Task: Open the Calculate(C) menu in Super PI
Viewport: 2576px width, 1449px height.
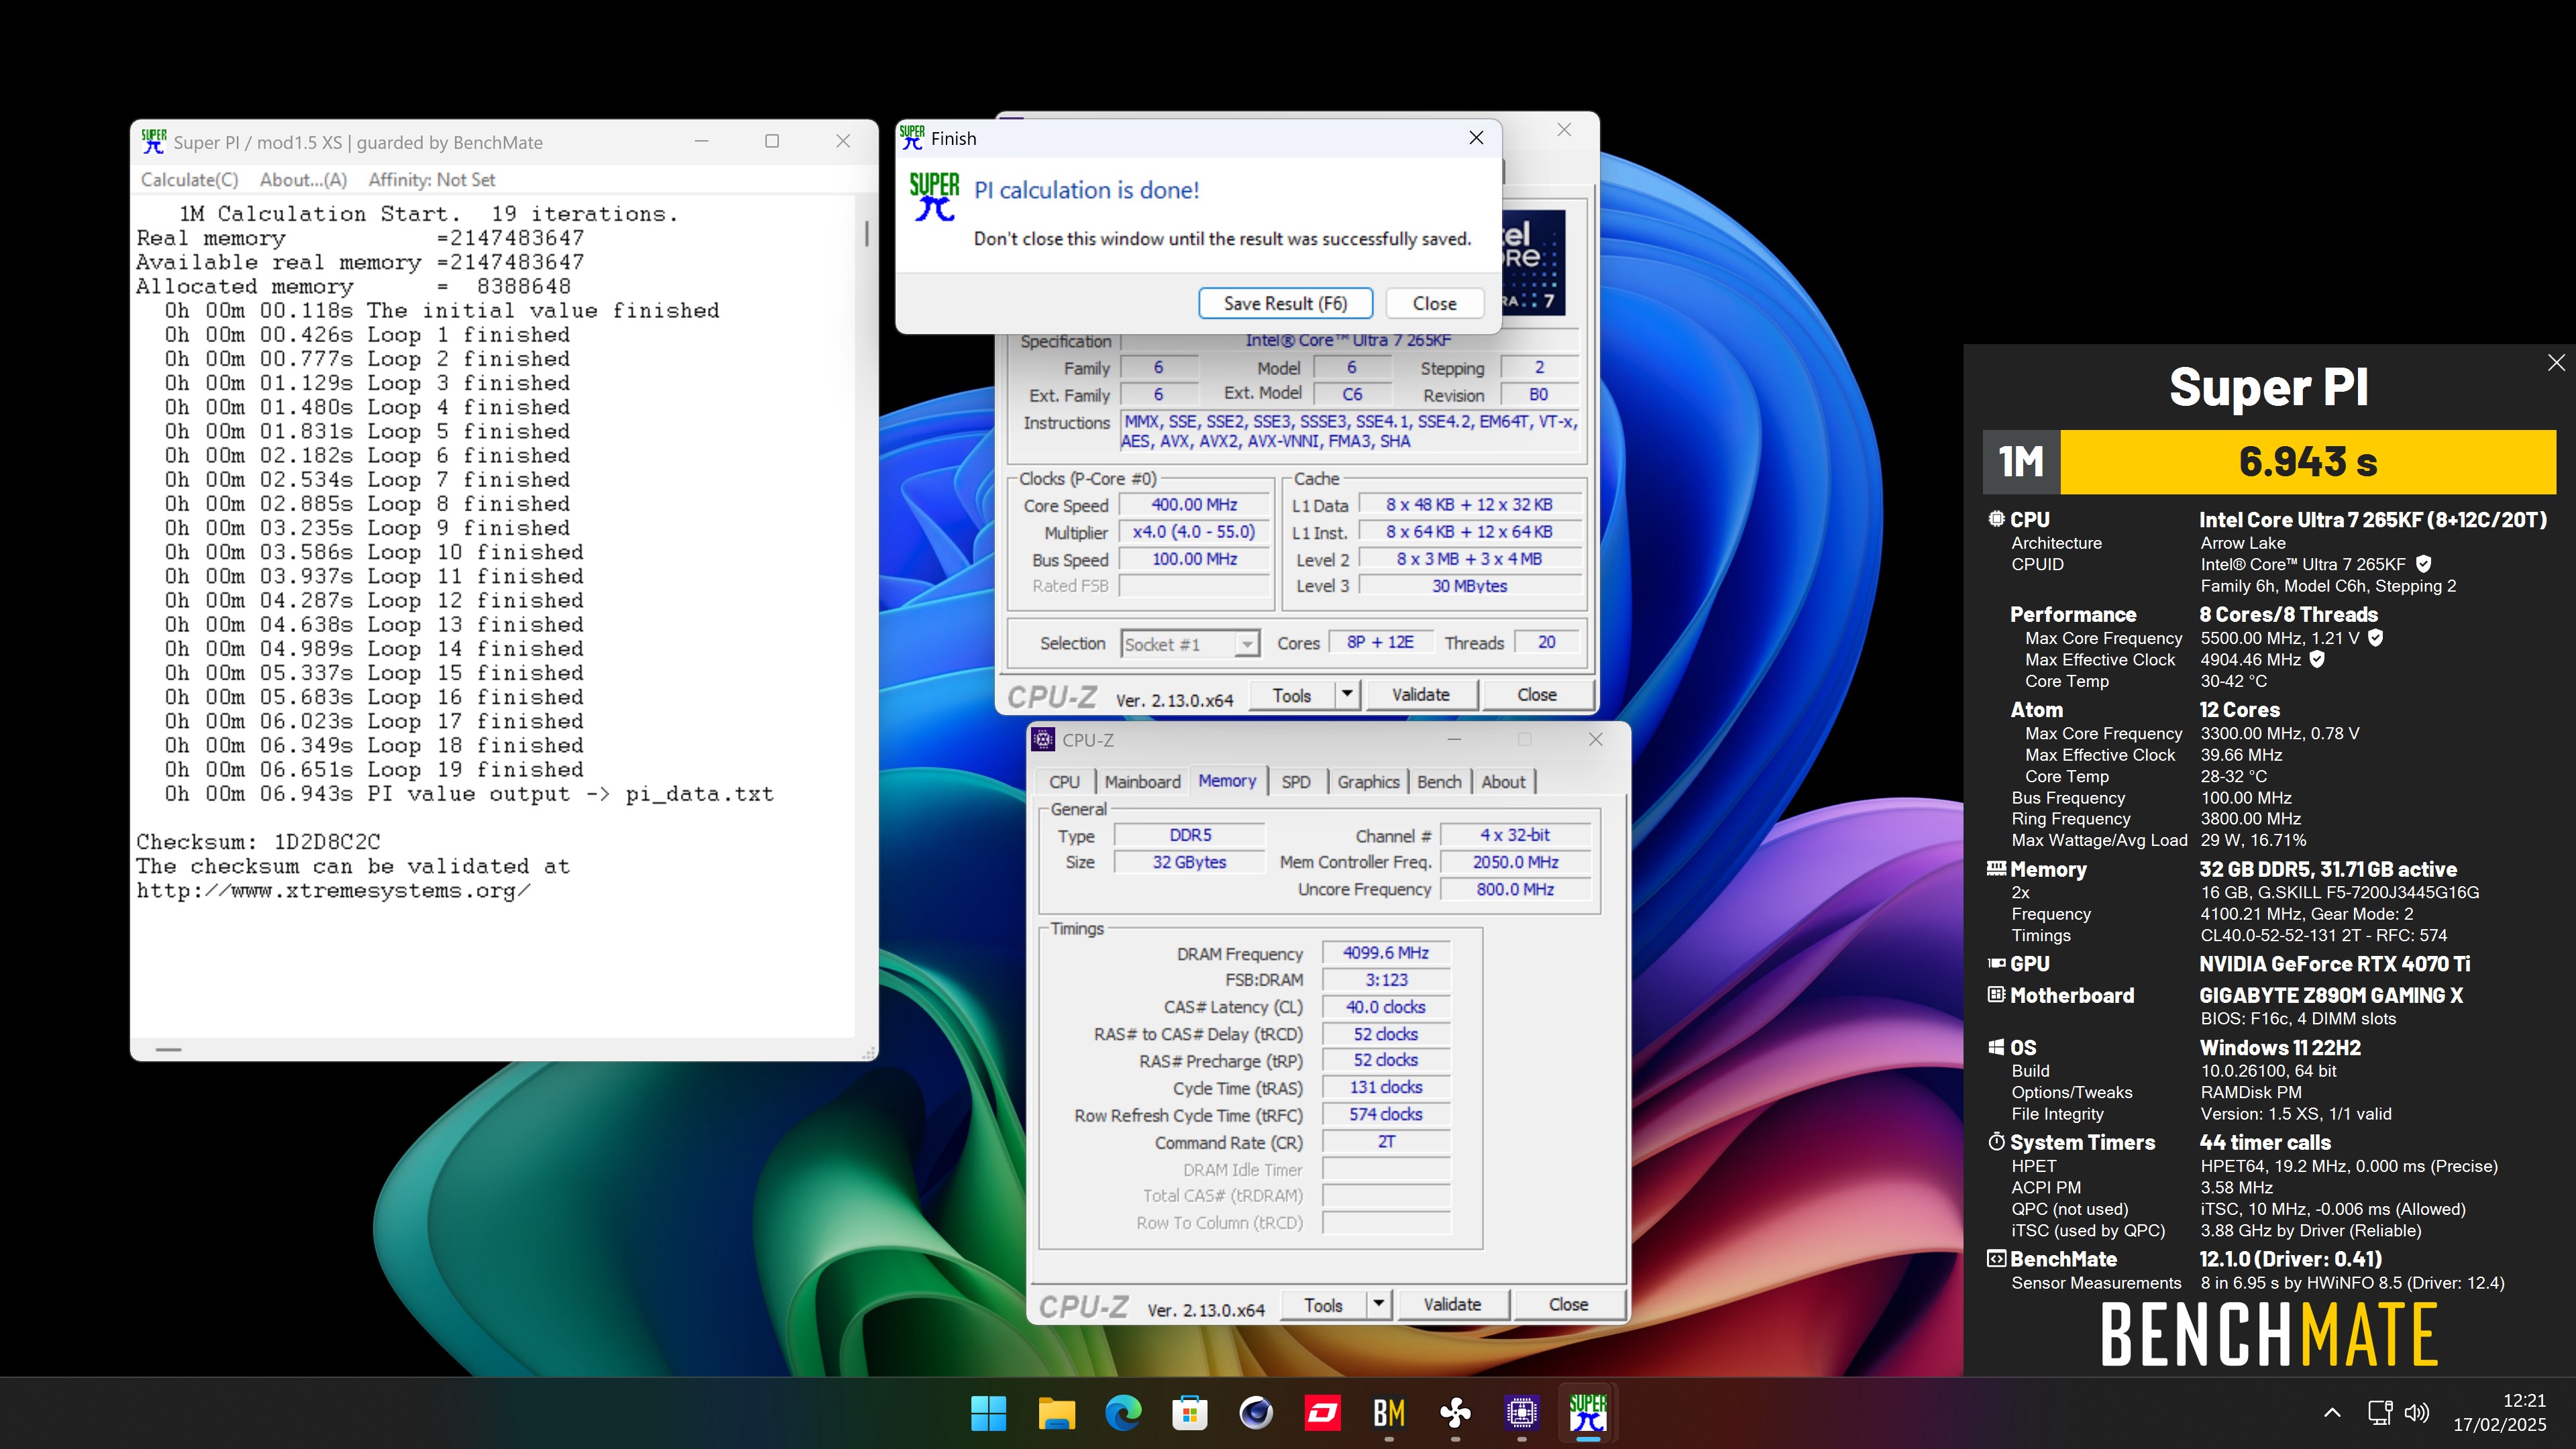Action: [x=189, y=180]
